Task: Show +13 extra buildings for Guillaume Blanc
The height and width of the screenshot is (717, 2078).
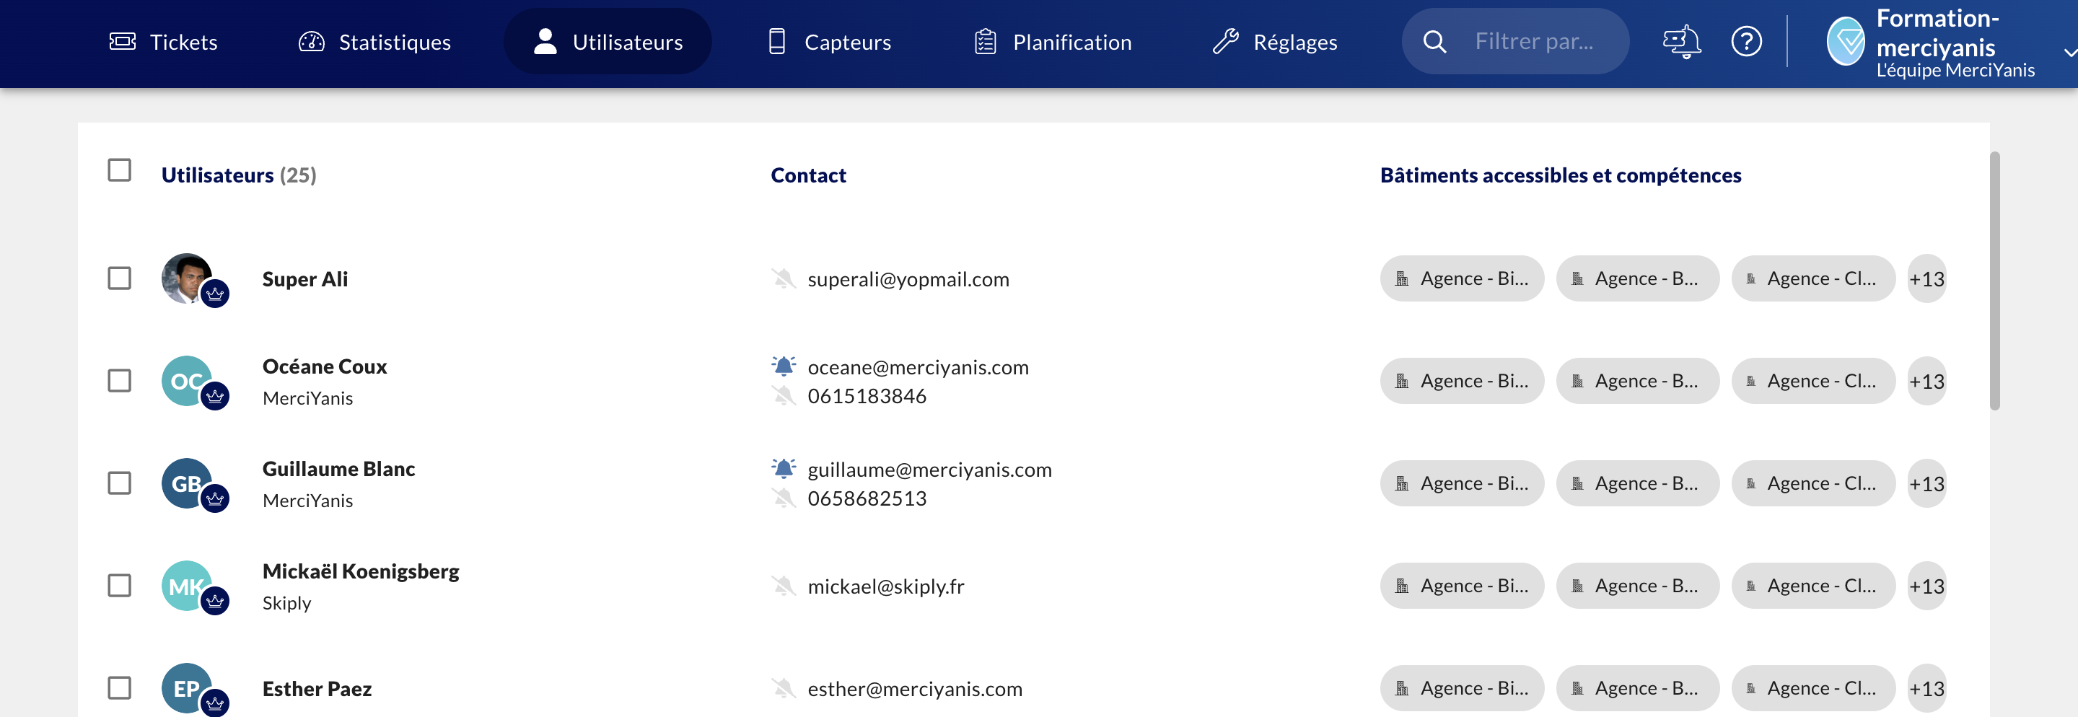Action: tap(1926, 484)
